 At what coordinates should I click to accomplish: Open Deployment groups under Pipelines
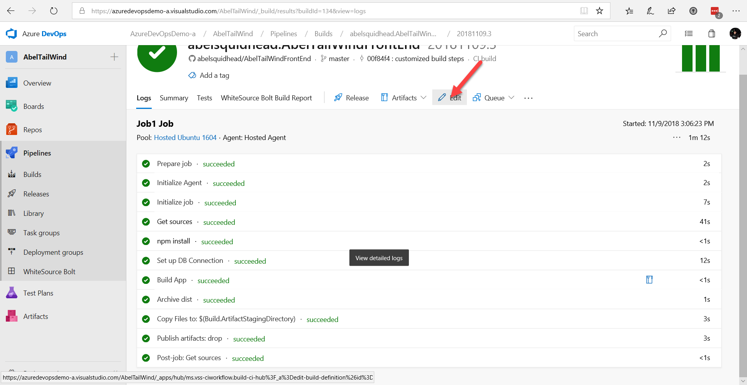53,252
